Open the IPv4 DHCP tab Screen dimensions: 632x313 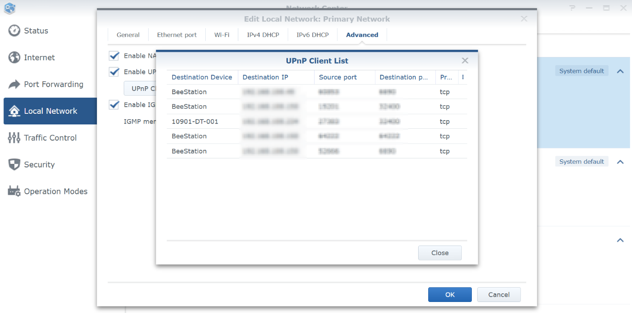tap(263, 35)
